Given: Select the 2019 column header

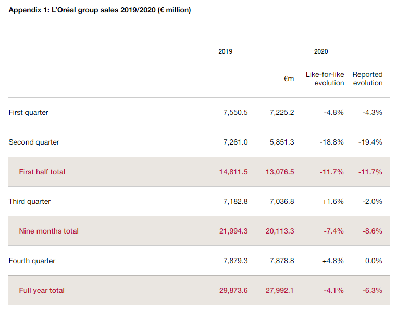Looking at the screenshot, I should (x=226, y=51).
